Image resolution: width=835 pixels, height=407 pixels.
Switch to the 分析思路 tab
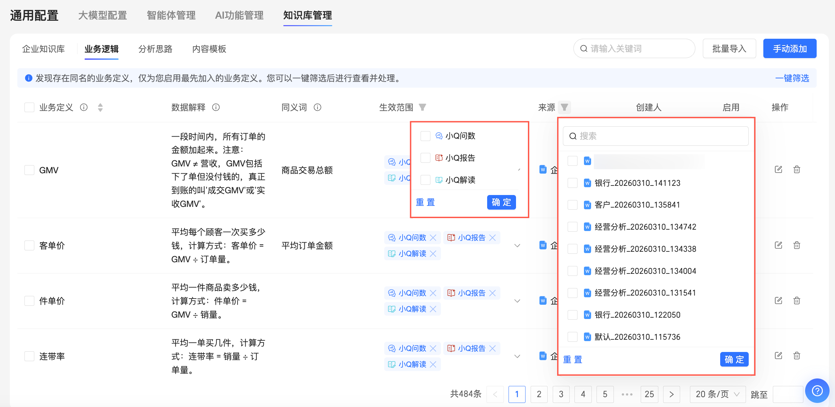tap(155, 49)
